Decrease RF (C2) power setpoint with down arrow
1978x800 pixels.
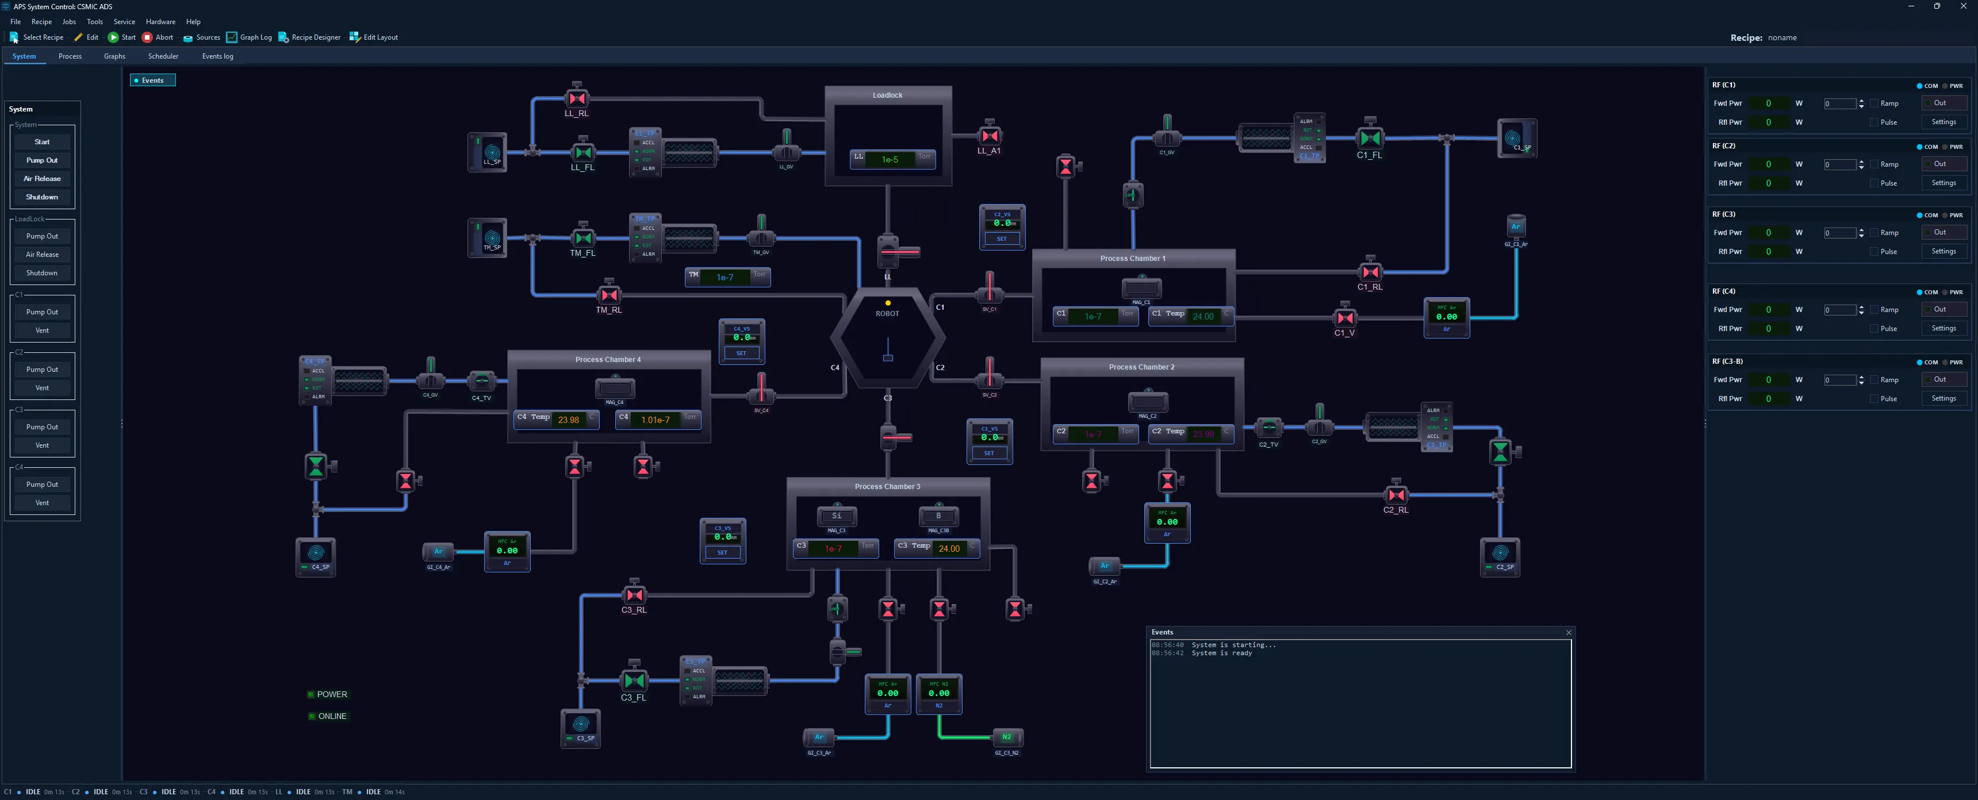pyautogui.click(x=1861, y=167)
